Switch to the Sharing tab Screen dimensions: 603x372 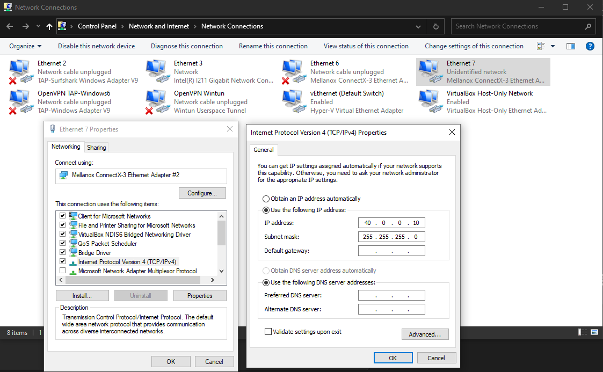click(x=96, y=148)
